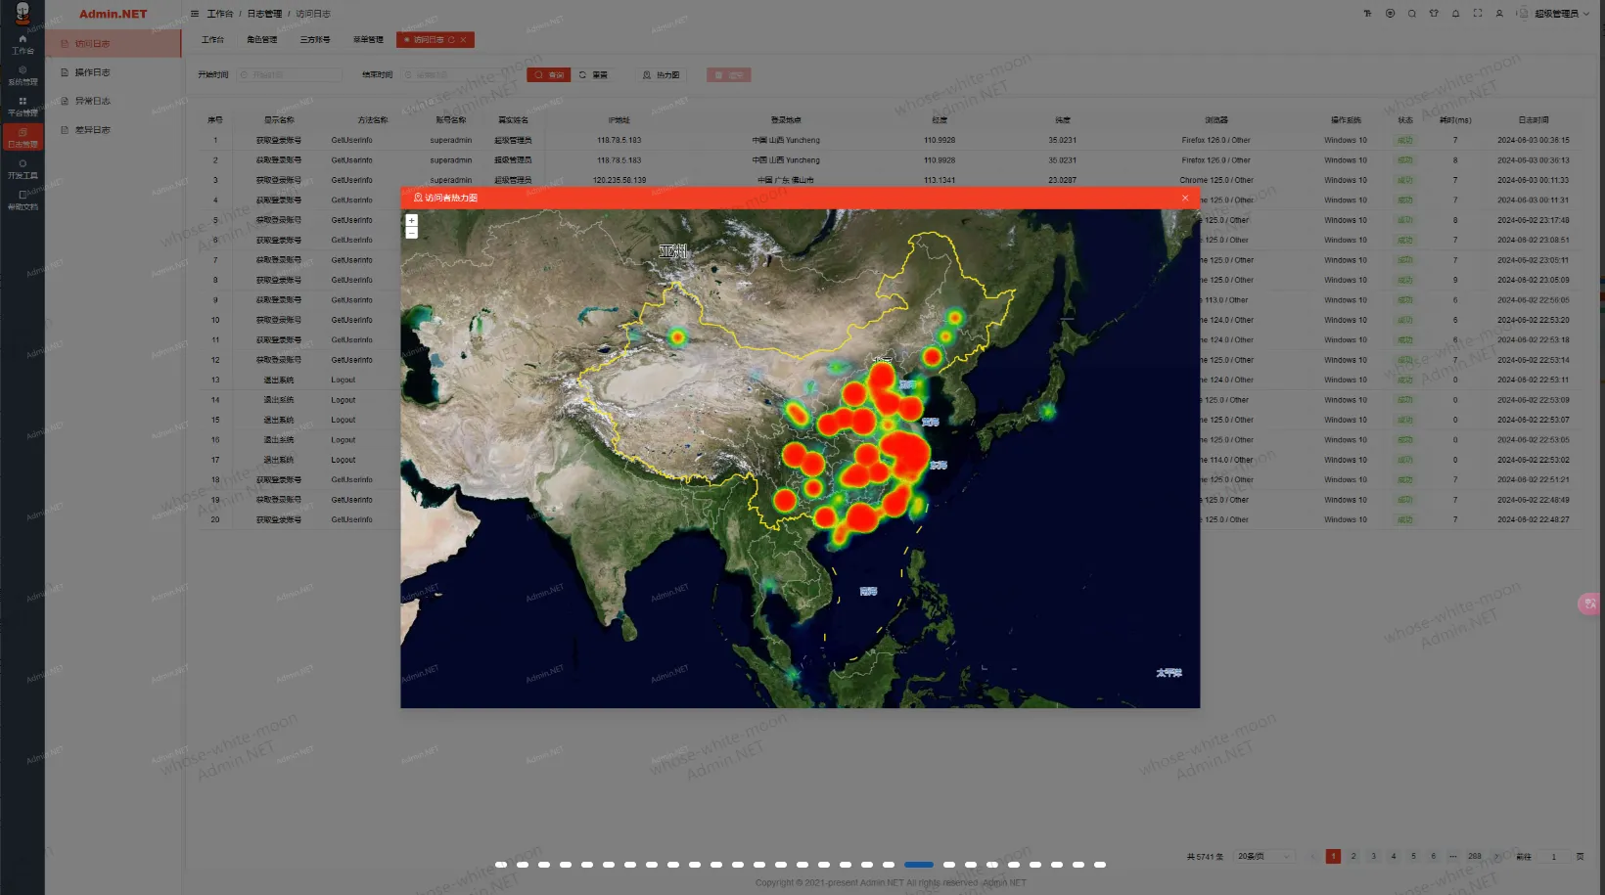Click the 热力图 heat map button

tap(661, 74)
